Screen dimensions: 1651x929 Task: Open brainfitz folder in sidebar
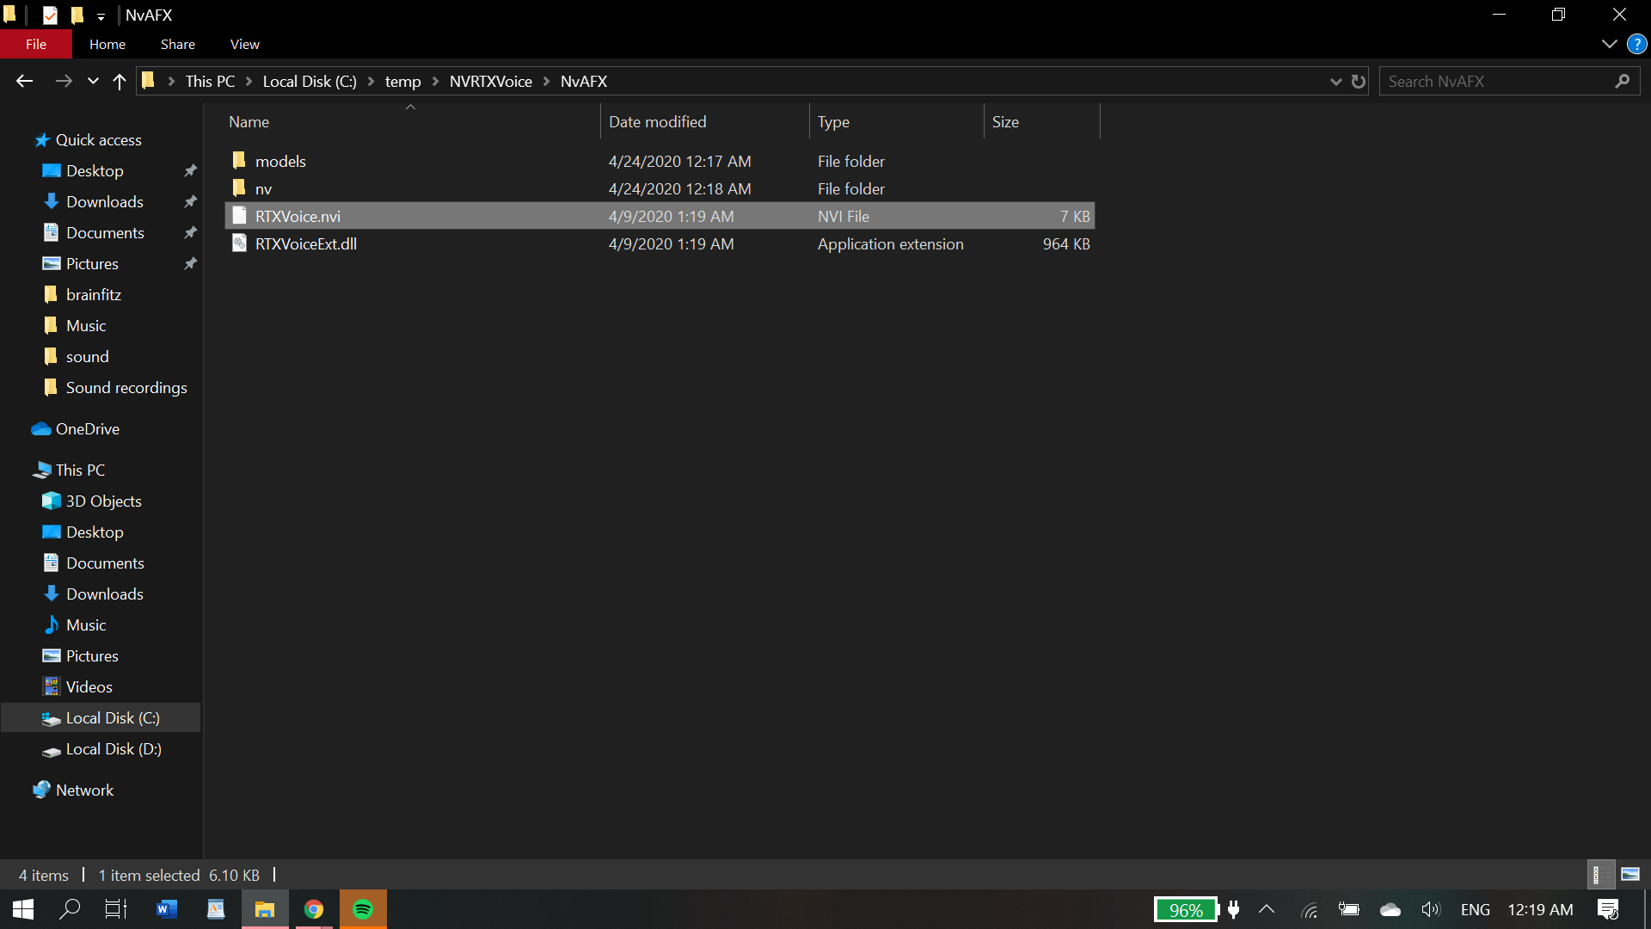[93, 294]
